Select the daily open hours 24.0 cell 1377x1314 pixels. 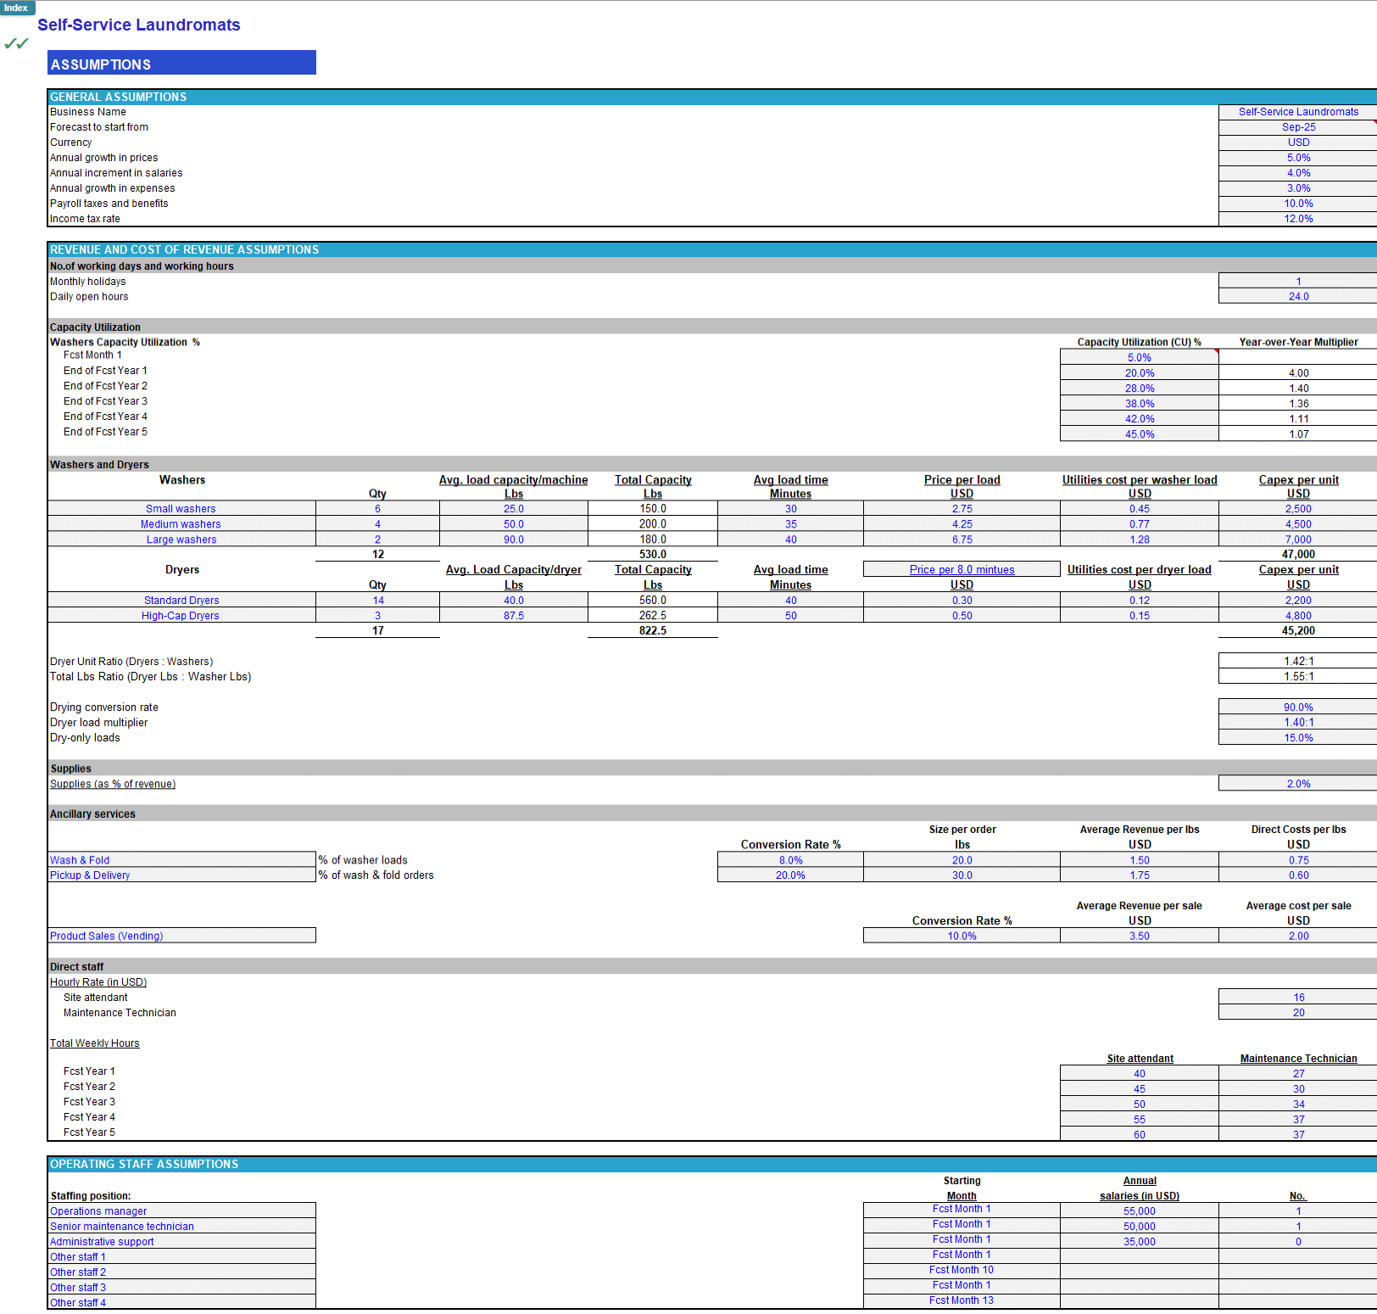coord(1297,297)
